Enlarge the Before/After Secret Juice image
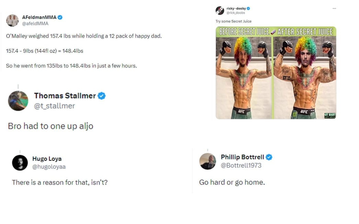Viewport: 359px width, 224px height. pyautogui.click(x=276, y=73)
